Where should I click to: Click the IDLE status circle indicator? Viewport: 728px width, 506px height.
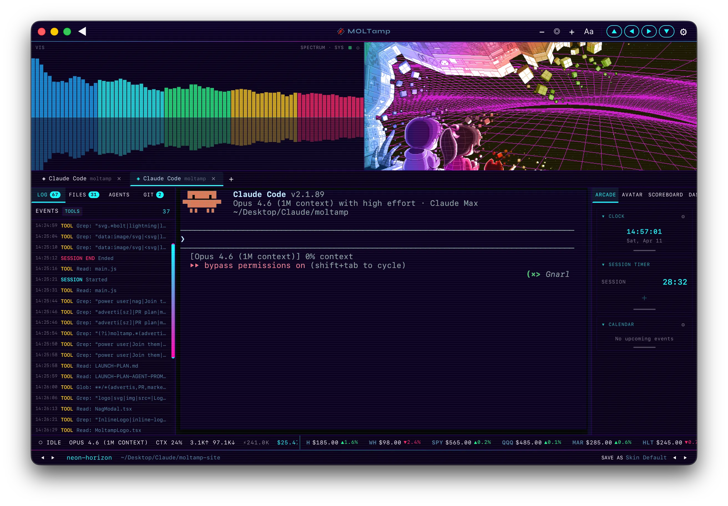41,442
